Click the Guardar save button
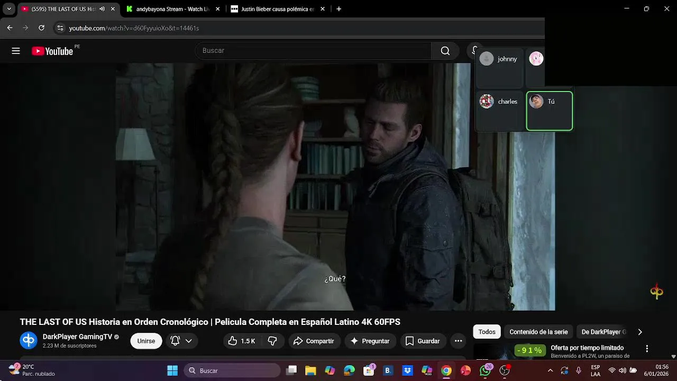Viewport: 677px width, 381px height. click(x=422, y=341)
